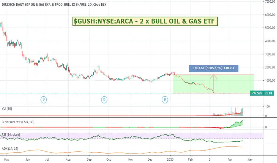Click the dividend marker near late September
This screenshot has height=163, width=277.
click(104, 100)
